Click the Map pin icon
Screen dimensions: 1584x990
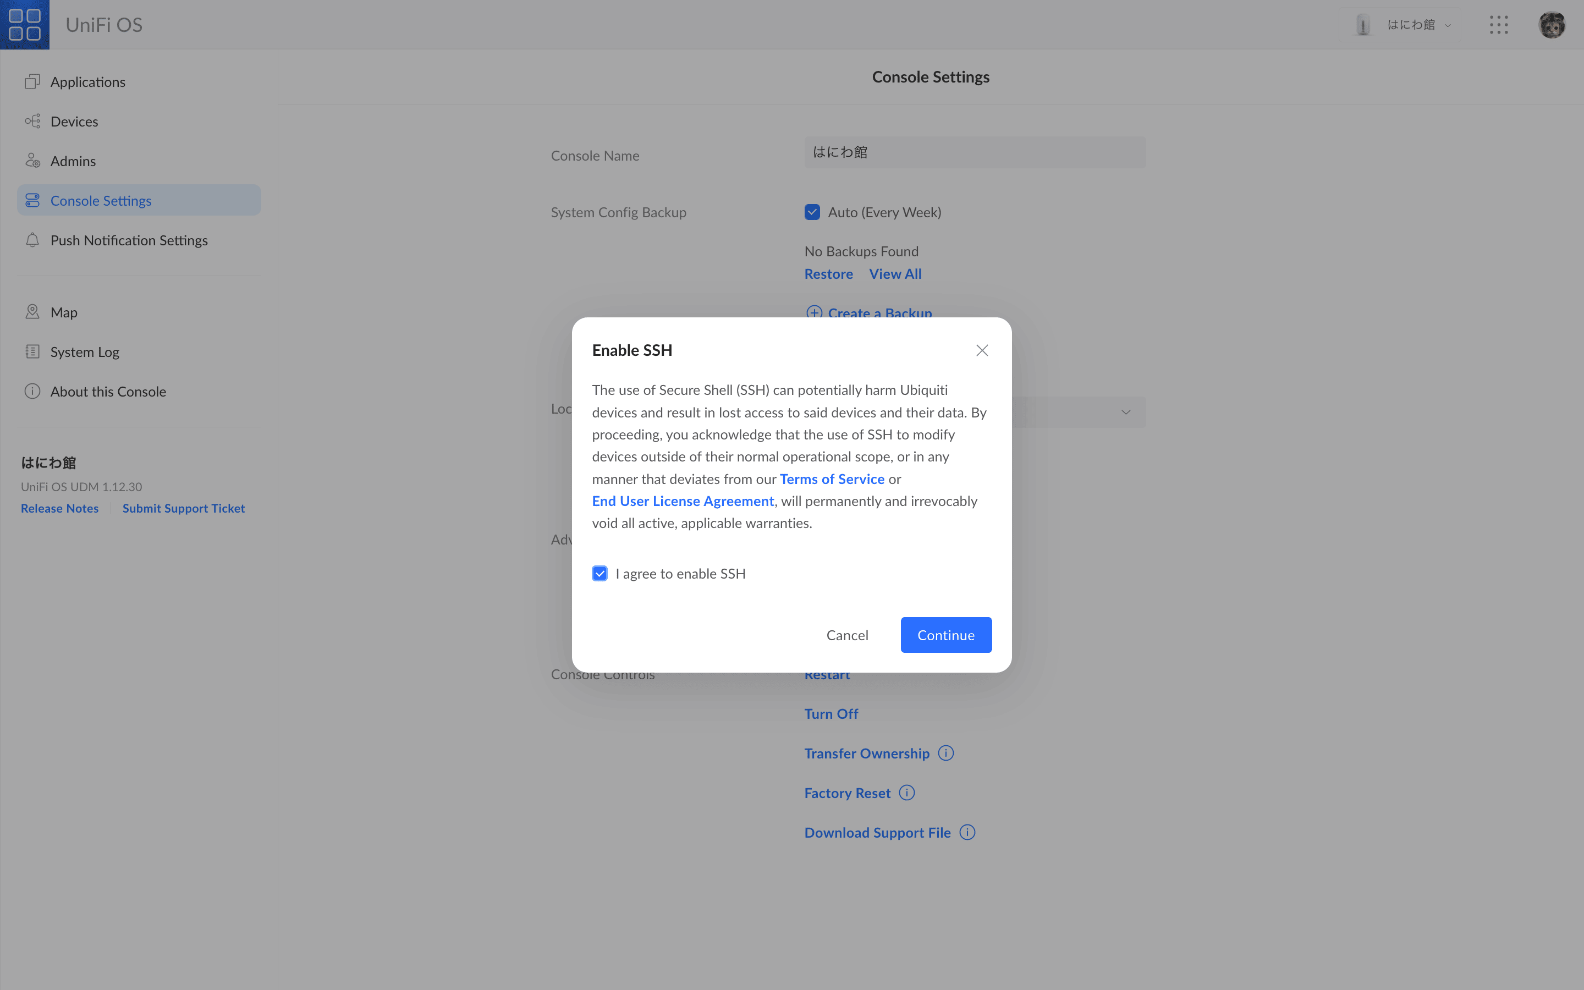click(32, 312)
